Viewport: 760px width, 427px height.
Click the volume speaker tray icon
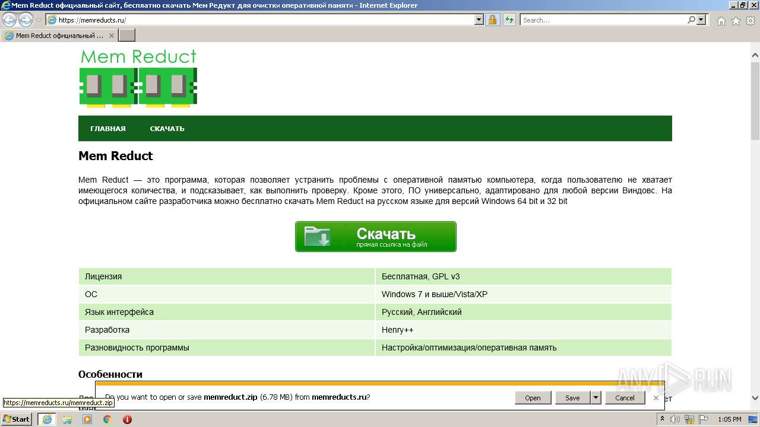pos(676,419)
